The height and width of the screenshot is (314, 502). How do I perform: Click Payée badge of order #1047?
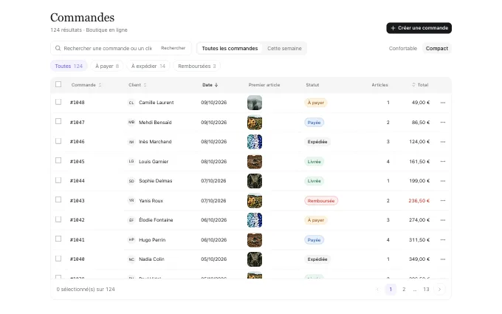[x=314, y=123]
